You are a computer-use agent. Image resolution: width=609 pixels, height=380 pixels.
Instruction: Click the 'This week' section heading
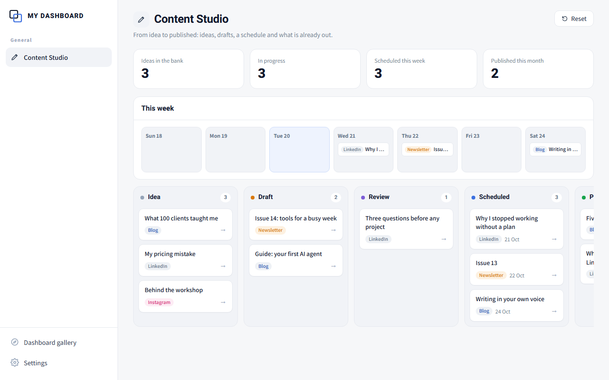pos(157,108)
